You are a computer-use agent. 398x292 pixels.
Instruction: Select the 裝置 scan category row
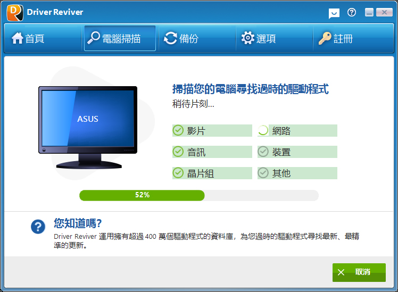coord(297,152)
